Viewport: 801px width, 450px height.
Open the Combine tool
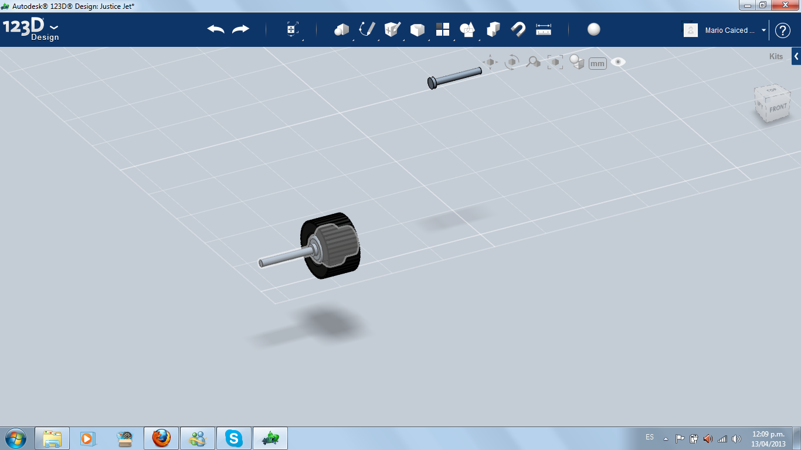(493, 29)
